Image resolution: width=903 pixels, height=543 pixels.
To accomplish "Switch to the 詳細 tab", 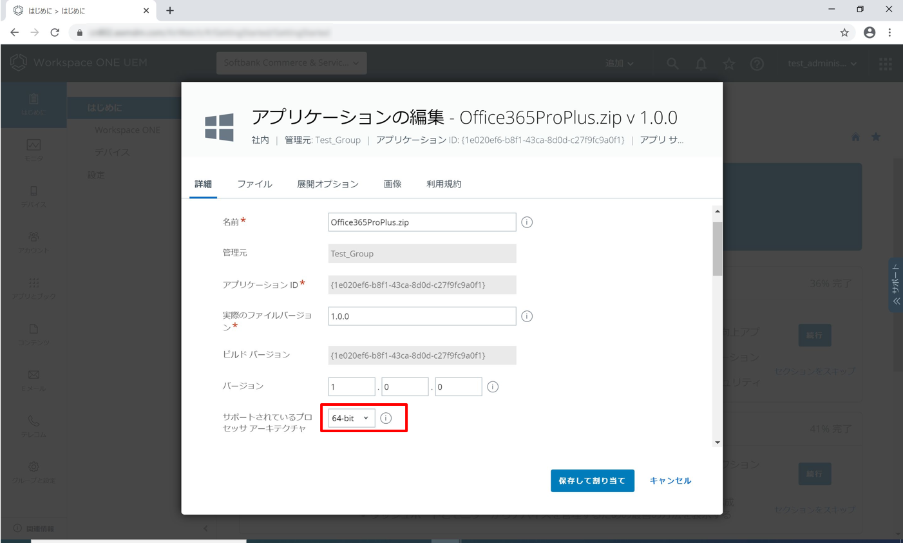I will coord(203,184).
